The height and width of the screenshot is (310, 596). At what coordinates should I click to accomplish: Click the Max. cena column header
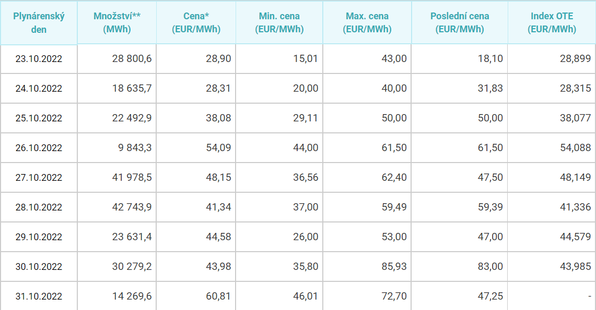[x=367, y=23]
